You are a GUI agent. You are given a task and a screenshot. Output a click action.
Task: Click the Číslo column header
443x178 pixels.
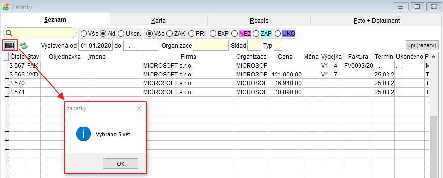17,57
